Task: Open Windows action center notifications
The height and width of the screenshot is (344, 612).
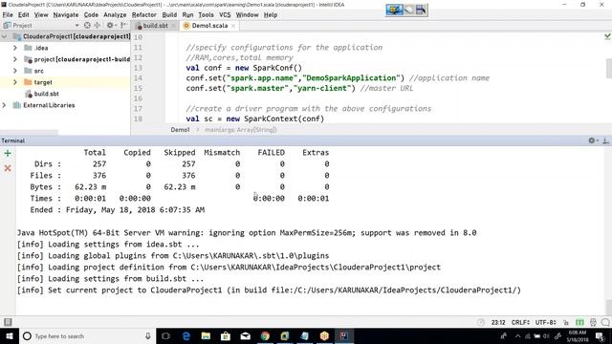Action: coord(601,336)
